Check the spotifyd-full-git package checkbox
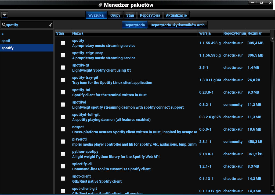This screenshot has height=195, width=275. click(63, 117)
